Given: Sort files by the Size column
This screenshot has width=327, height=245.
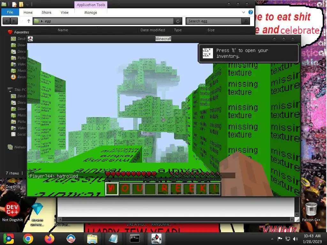Looking at the screenshot, I should point(211,30).
